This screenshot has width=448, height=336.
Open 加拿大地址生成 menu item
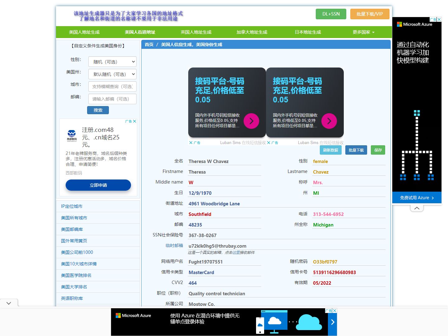coord(252,32)
